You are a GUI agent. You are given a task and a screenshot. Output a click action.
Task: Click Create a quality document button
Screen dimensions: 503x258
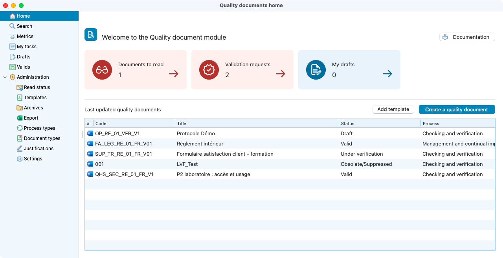(x=457, y=109)
